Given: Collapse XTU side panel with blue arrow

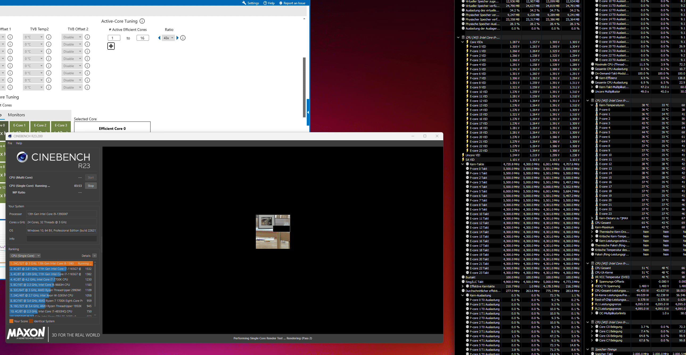Looking at the screenshot, I should pyautogui.click(x=308, y=112).
